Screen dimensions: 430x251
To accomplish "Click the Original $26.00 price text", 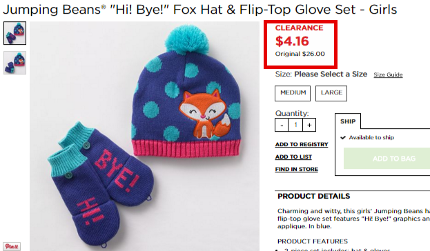I will pos(300,54).
